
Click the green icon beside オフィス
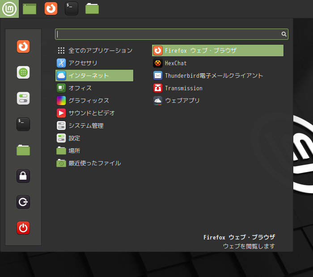pos(61,88)
